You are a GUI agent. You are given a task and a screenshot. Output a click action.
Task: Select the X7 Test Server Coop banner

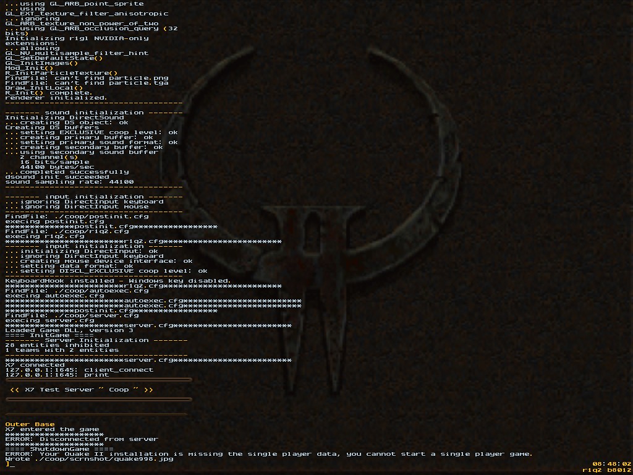[81, 390]
